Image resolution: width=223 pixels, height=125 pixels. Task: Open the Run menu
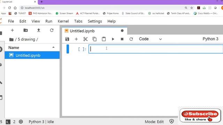(49, 21)
